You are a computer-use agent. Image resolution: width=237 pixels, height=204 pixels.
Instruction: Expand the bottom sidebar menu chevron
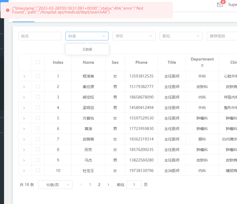point(2,133)
